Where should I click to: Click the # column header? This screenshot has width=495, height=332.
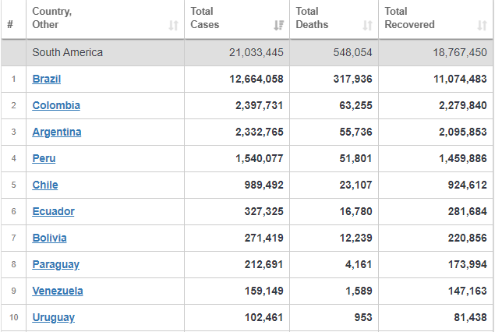(10, 24)
